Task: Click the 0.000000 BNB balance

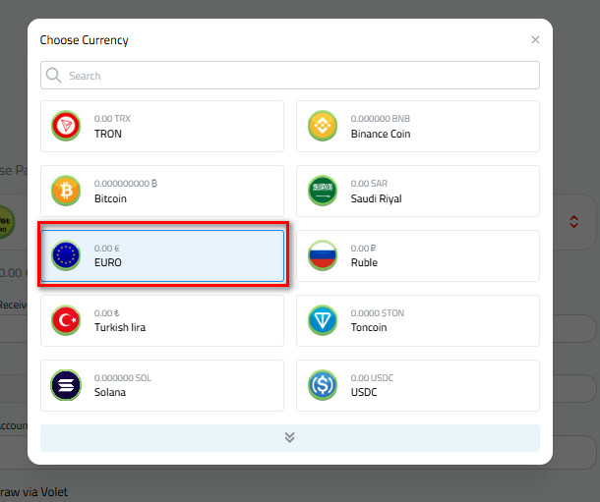Action: tap(380, 119)
